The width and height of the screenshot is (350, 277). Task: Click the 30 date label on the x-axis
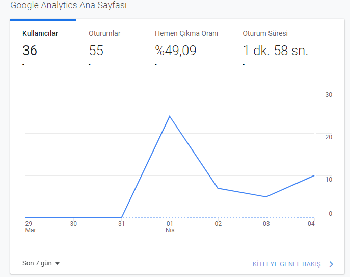[x=73, y=224]
